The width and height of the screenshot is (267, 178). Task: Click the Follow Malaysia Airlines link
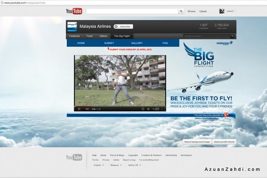tap(209, 115)
